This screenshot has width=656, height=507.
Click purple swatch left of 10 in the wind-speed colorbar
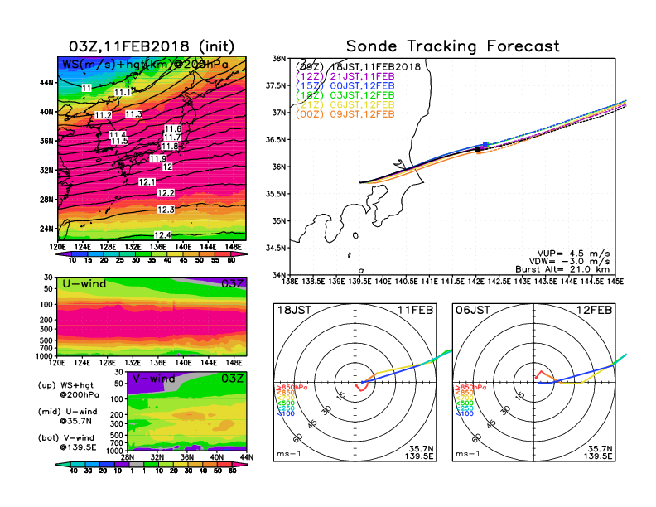tap(64, 254)
